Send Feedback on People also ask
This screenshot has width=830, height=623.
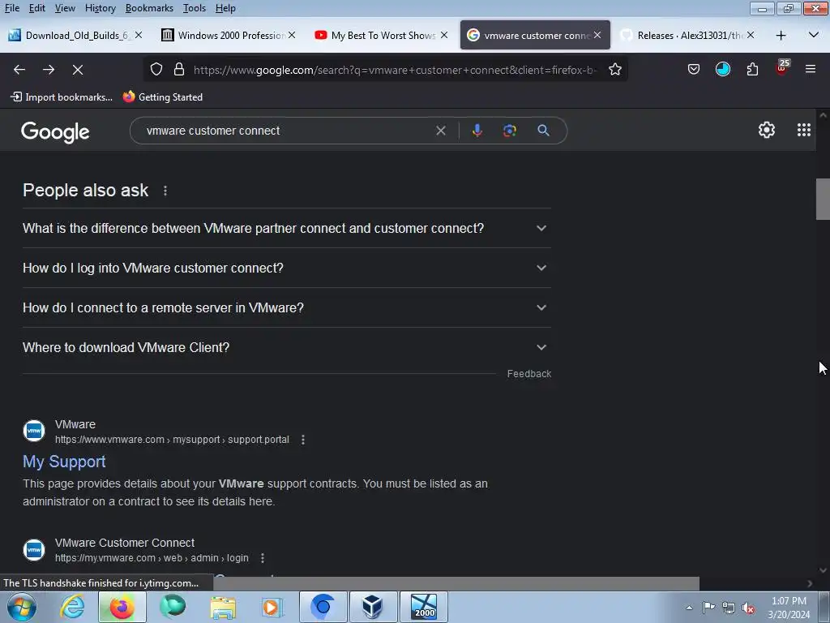[x=528, y=374]
